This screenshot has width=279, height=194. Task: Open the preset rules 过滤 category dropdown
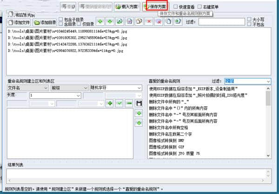coord(248,81)
